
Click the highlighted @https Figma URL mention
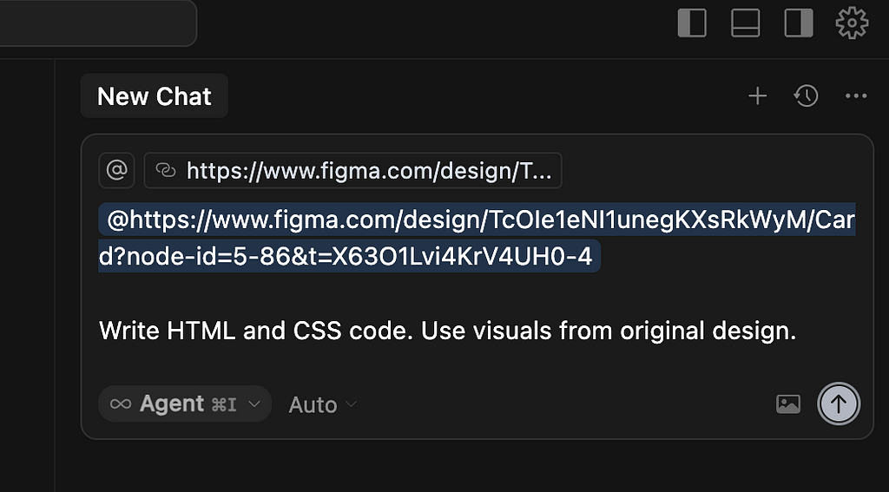click(477, 238)
